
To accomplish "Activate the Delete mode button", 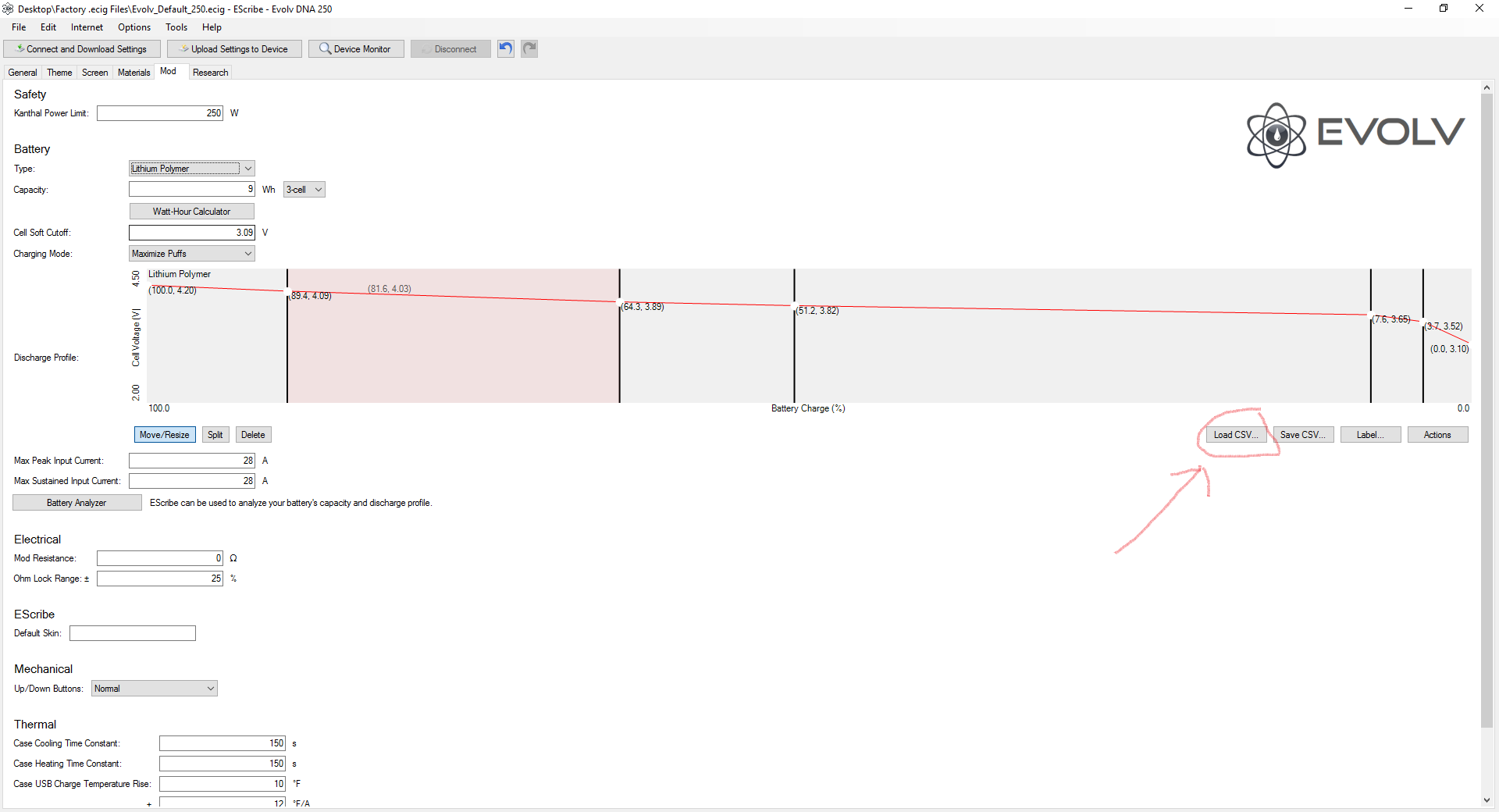I will coord(253,435).
